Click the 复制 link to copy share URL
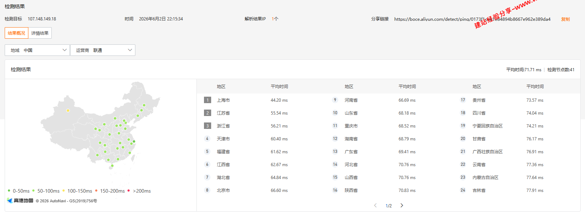 point(565,19)
